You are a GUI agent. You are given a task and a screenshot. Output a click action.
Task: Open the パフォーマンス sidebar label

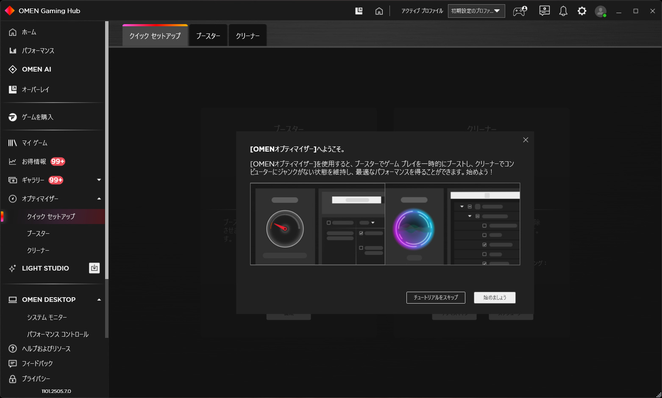point(38,51)
